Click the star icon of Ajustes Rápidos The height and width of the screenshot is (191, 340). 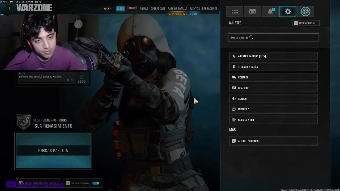tap(234, 56)
